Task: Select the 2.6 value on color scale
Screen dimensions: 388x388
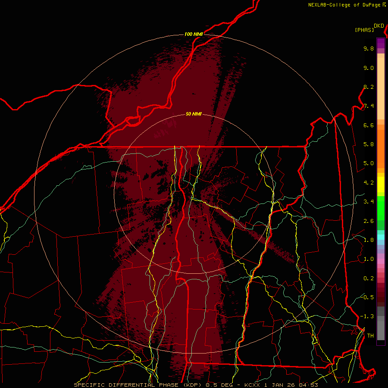Action: 369,221
